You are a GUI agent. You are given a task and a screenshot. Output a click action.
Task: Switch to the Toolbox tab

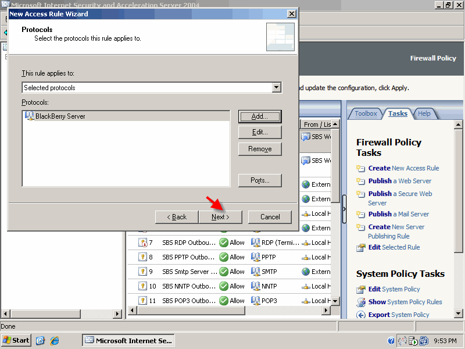coord(366,113)
